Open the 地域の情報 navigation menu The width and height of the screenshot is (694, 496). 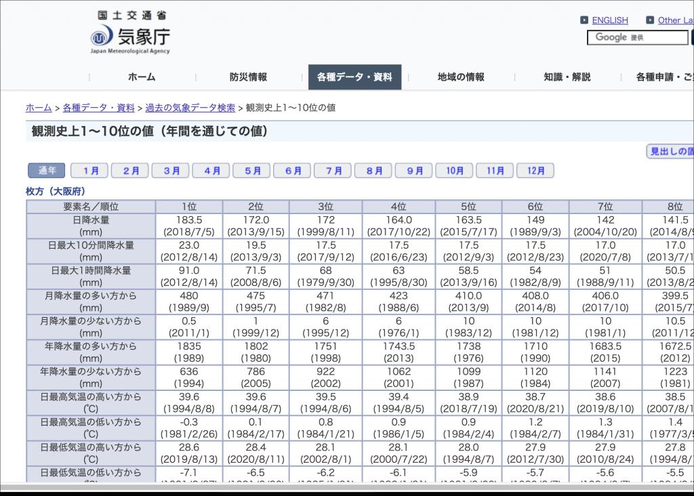tap(461, 77)
